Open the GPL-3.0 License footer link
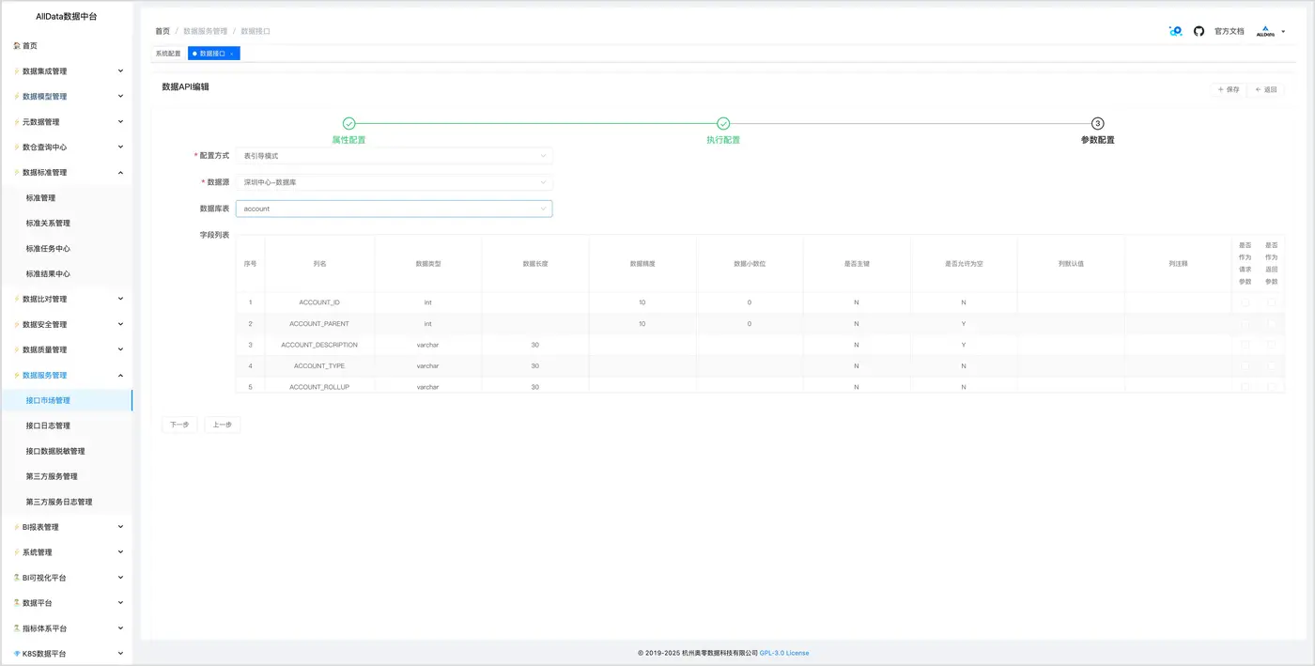Screen dimensions: 1315x666 tap(784, 653)
